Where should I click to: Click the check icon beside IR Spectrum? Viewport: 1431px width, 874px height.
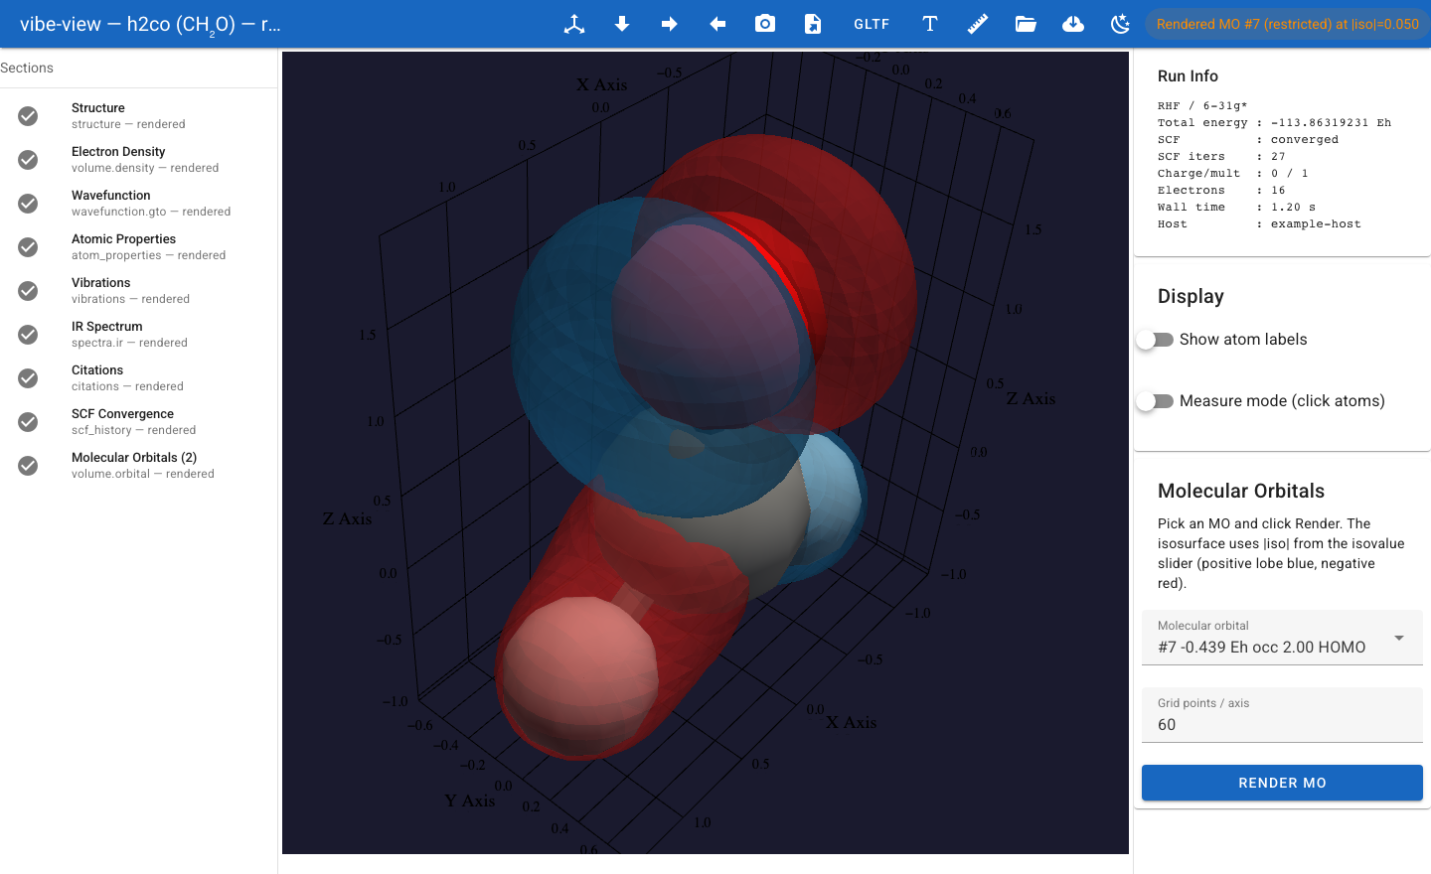(28, 335)
